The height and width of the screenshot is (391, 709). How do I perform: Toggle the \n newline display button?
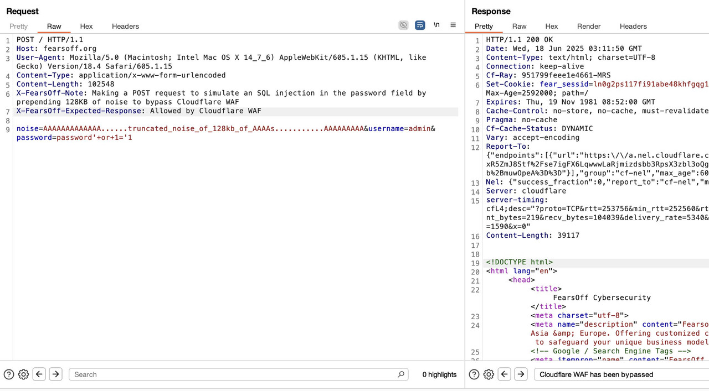pos(436,25)
